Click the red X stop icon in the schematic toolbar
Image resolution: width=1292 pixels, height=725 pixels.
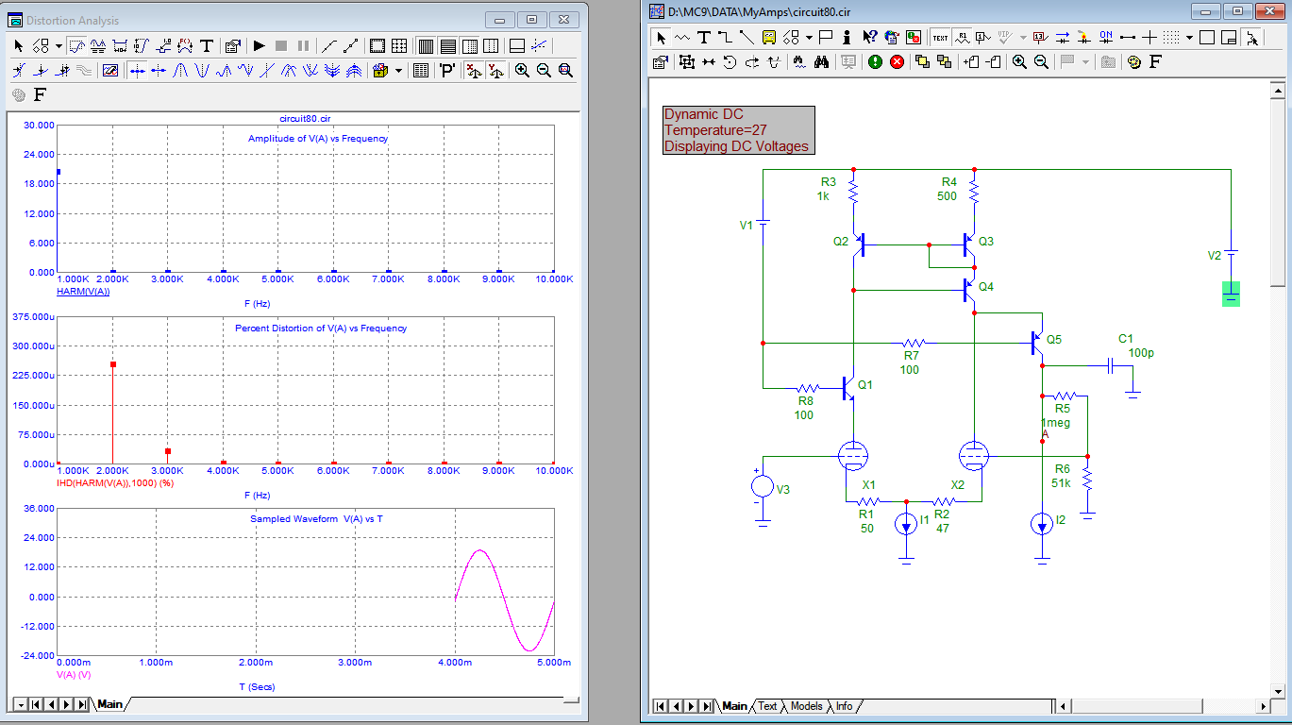pyautogui.click(x=897, y=61)
